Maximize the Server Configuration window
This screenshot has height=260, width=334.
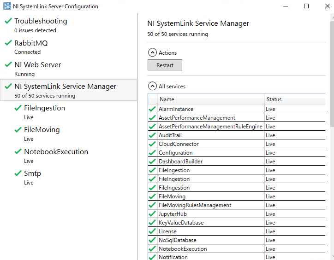click(306, 6)
